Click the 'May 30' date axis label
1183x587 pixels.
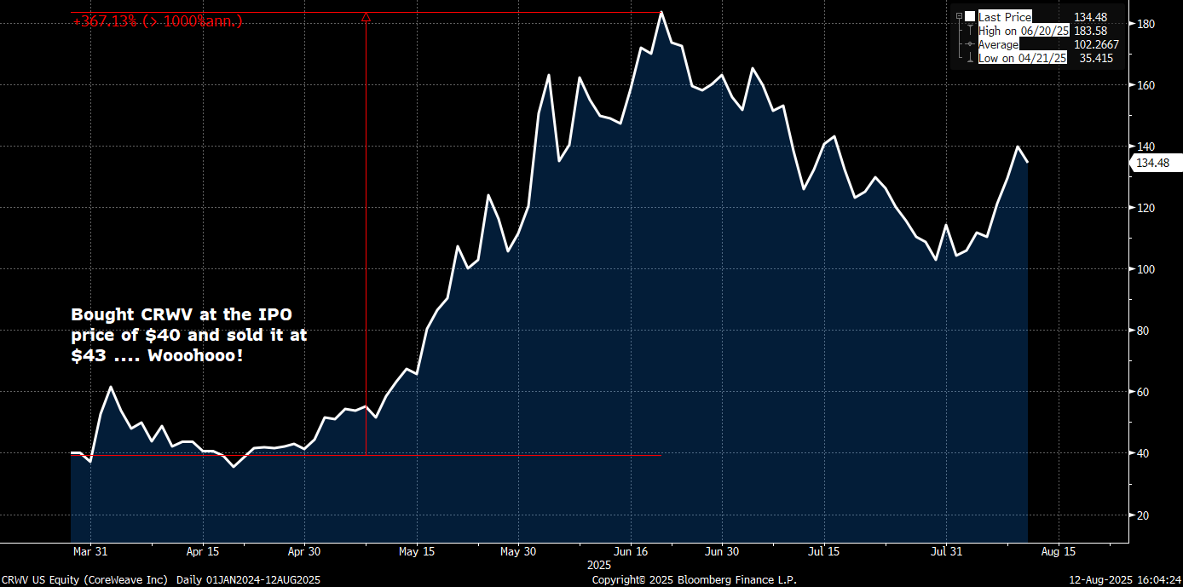(517, 550)
